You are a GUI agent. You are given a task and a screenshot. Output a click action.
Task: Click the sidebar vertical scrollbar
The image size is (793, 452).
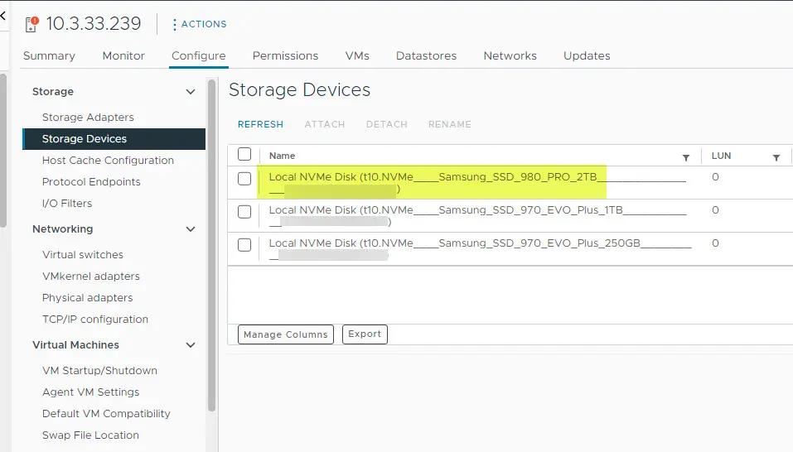click(211, 248)
